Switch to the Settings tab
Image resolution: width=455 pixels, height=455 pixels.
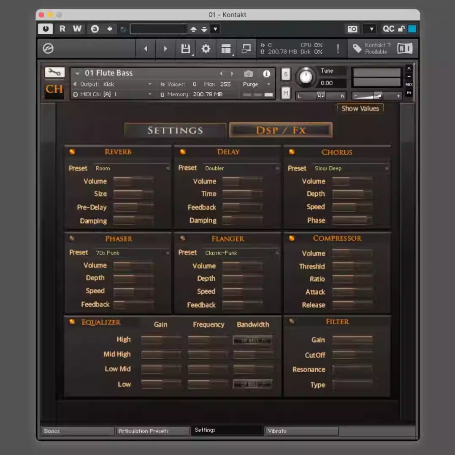(175, 130)
